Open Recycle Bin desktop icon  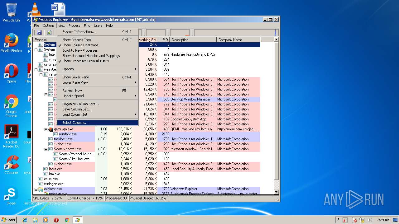coord(11,12)
